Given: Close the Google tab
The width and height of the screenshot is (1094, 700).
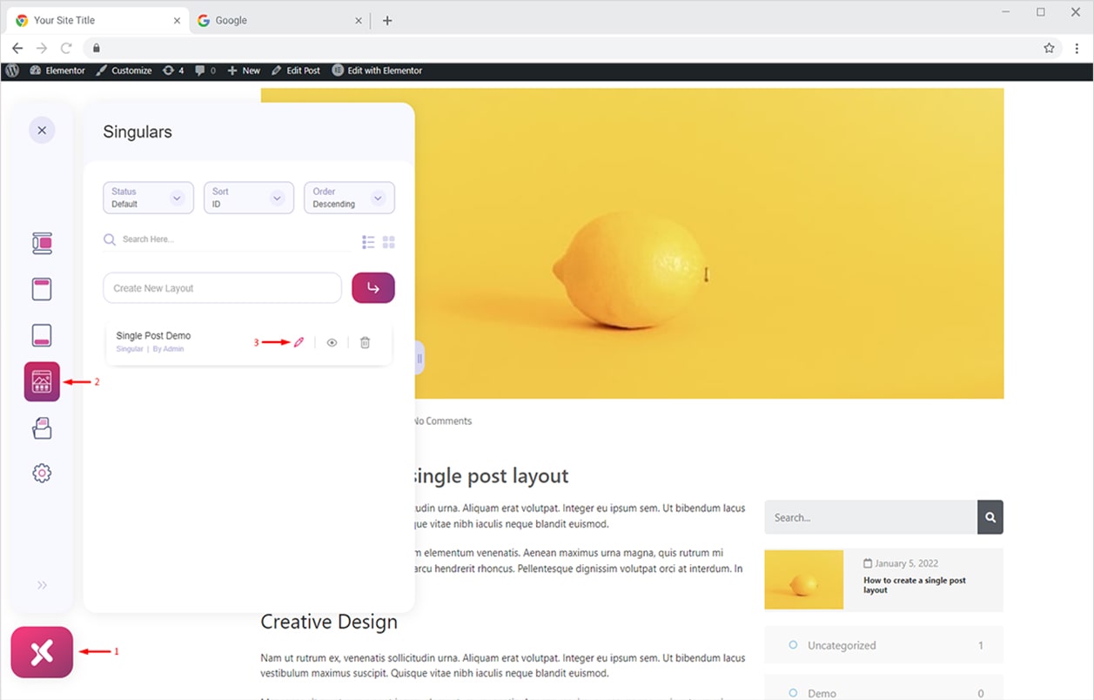Looking at the screenshot, I should click(x=359, y=20).
